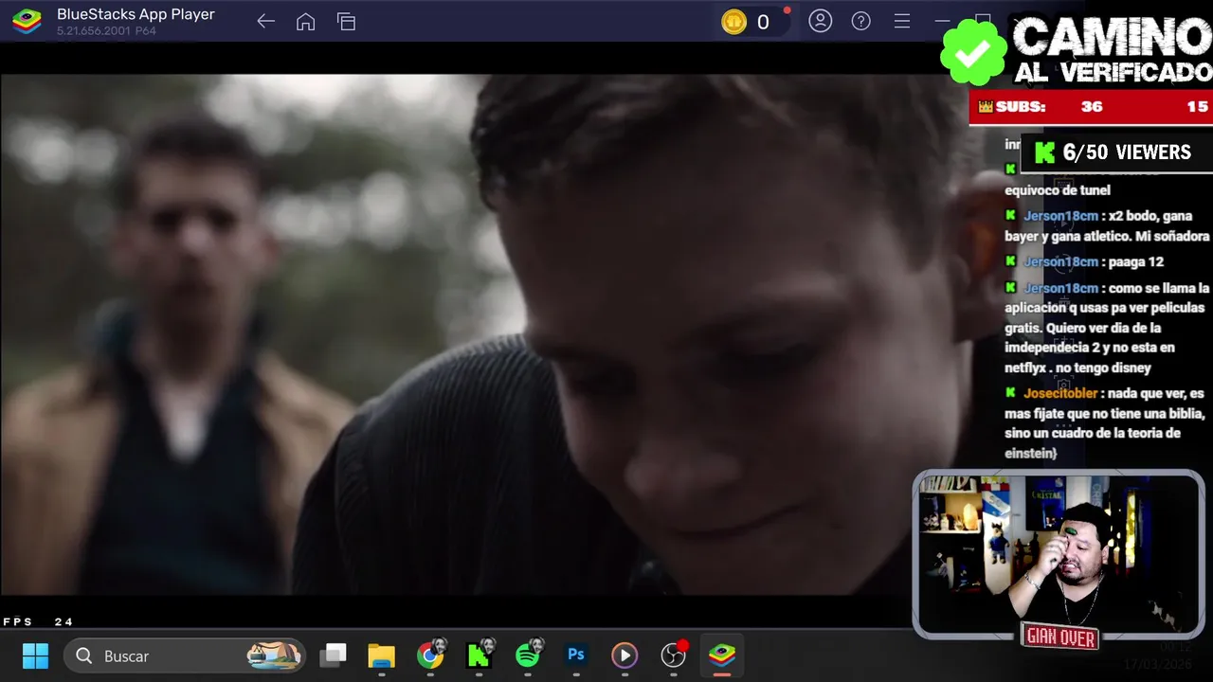Switch to Google Chrome on the taskbar
The width and height of the screenshot is (1213, 682).
tap(430, 655)
